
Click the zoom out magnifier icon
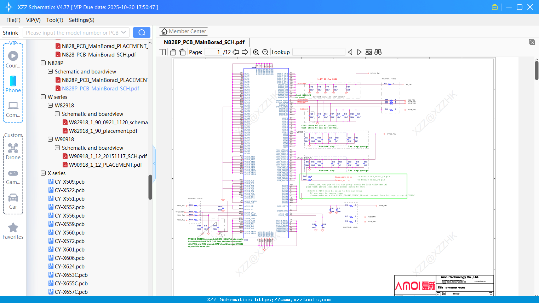coord(265,52)
